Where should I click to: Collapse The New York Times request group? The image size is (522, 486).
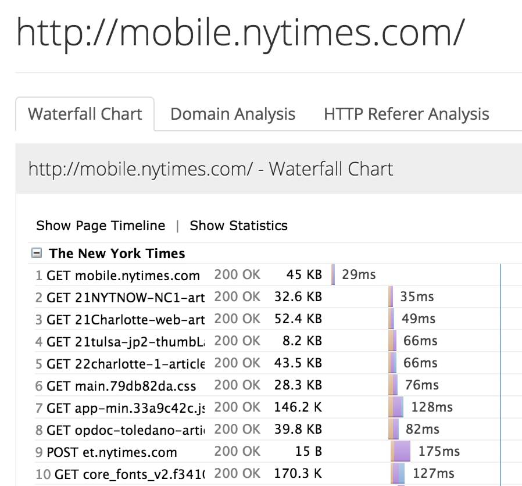click(x=37, y=253)
